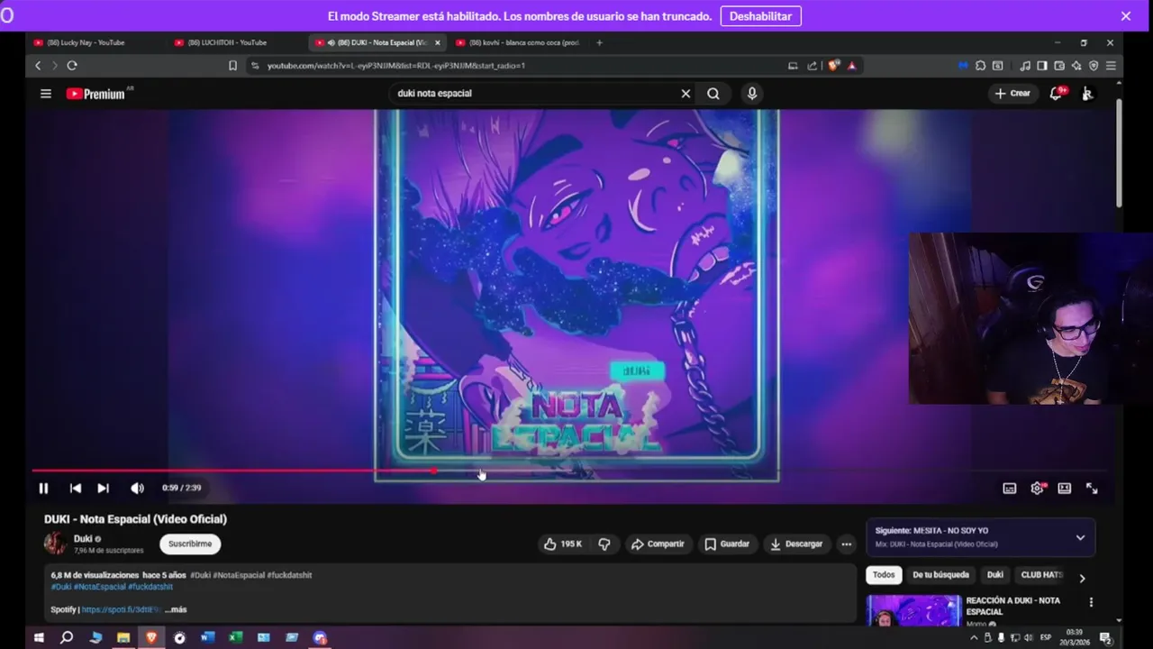Open the browser extensions puzzle icon
Image resolution: width=1153 pixels, height=649 pixels.
point(980,66)
